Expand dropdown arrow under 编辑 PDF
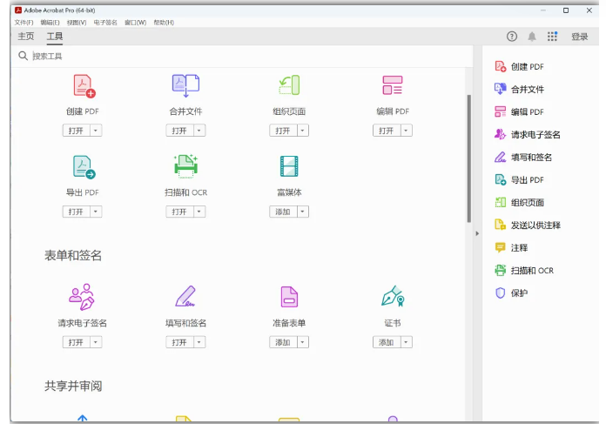606x424 pixels. point(406,131)
